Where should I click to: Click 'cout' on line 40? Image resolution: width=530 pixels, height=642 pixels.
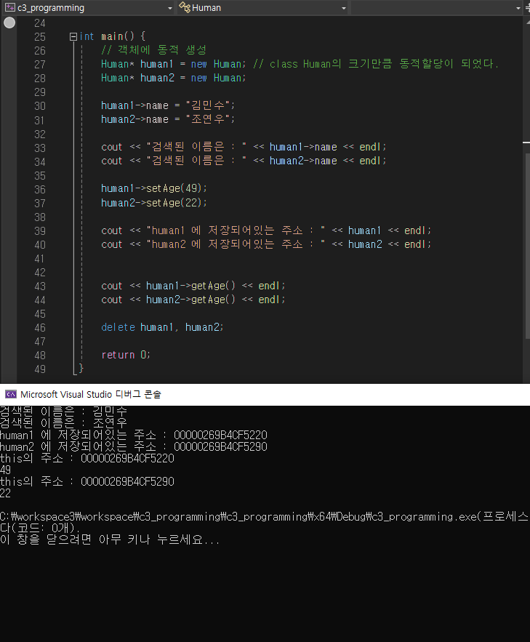[112, 244]
